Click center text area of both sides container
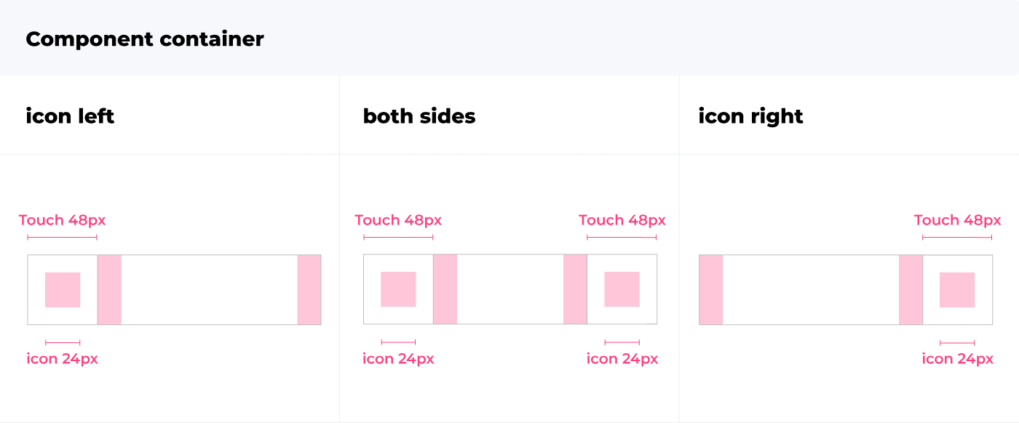Viewport: 1019px width, 423px height. 510,289
